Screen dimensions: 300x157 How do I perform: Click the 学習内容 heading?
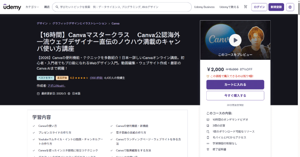[x=42, y=117]
